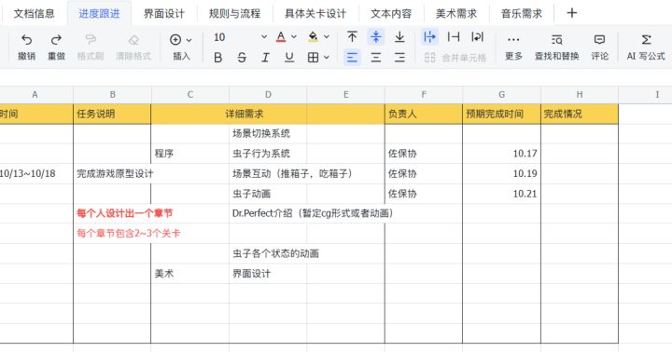Select the 程序 cell
672x352 pixels.
pyautogui.click(x=189, y=154)
